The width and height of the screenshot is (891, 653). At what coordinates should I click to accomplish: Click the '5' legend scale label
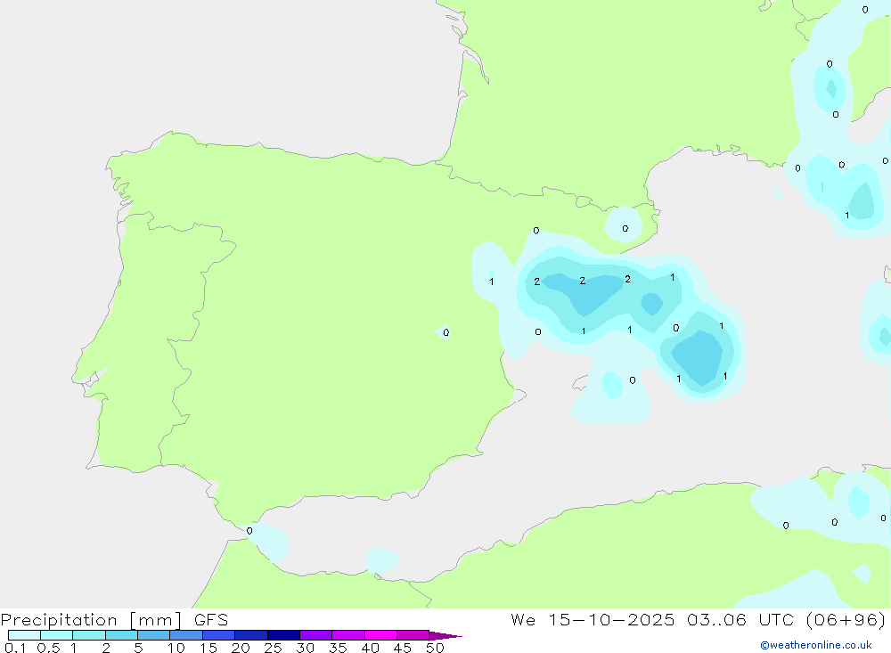pyautogui.click(x=138, y=648)
